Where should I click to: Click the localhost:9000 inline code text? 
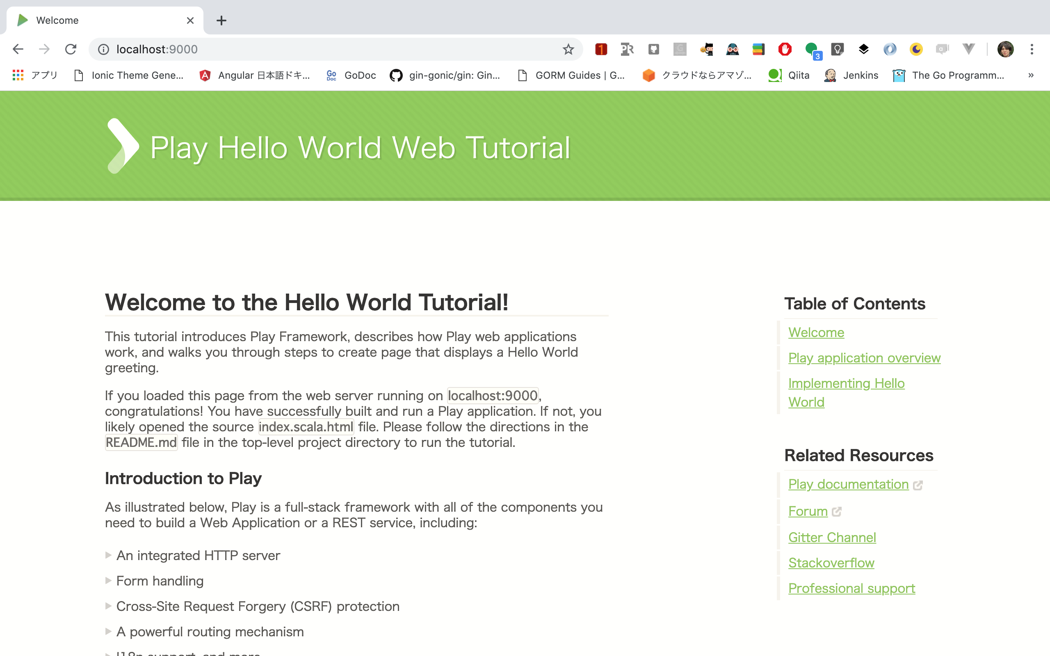pos(493,396)
